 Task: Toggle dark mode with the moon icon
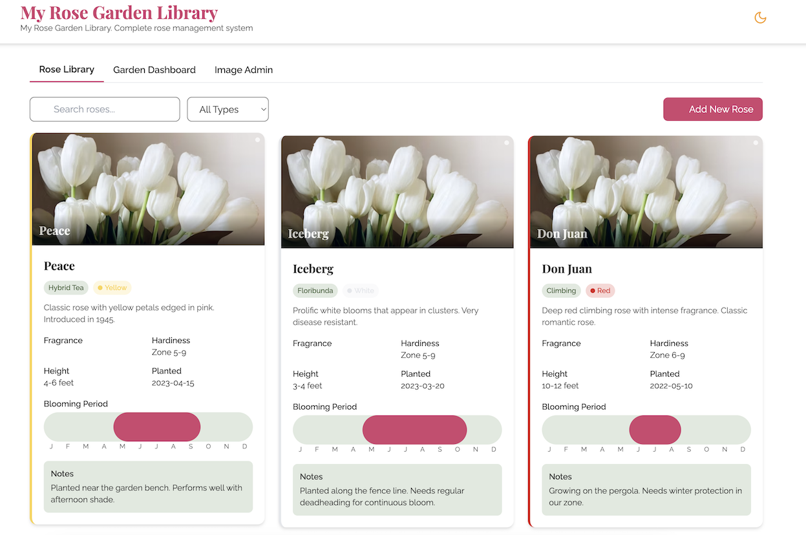coord(760,17)
